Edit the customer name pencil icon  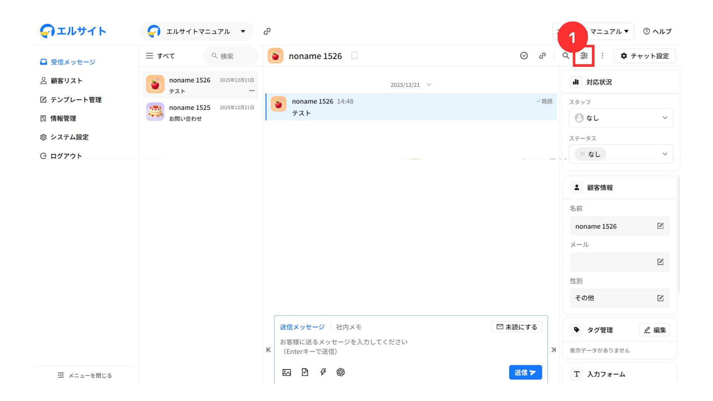click(660, 226)
